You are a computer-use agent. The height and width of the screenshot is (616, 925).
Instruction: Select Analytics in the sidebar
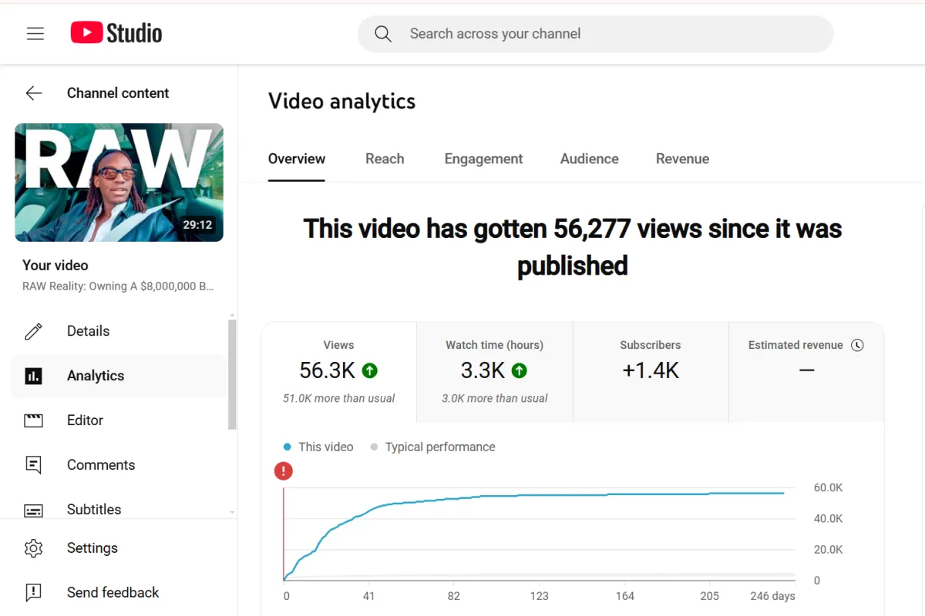point(119,376)
